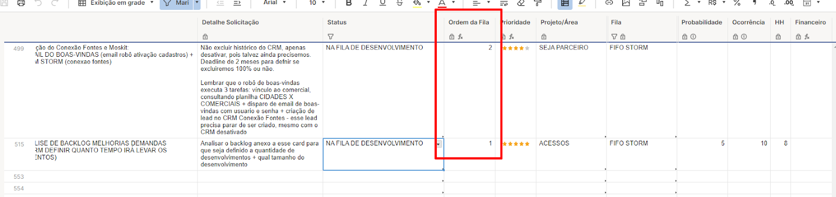Viewport: 836px width, 197px height.
Task: Click the lock icon under Detalhe Solicitação
Action: coord(205,36)
